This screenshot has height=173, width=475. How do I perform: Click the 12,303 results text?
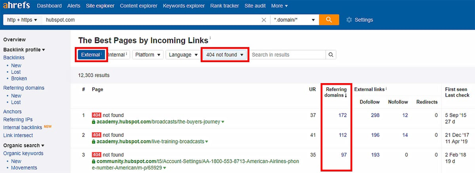click(94, 75)
